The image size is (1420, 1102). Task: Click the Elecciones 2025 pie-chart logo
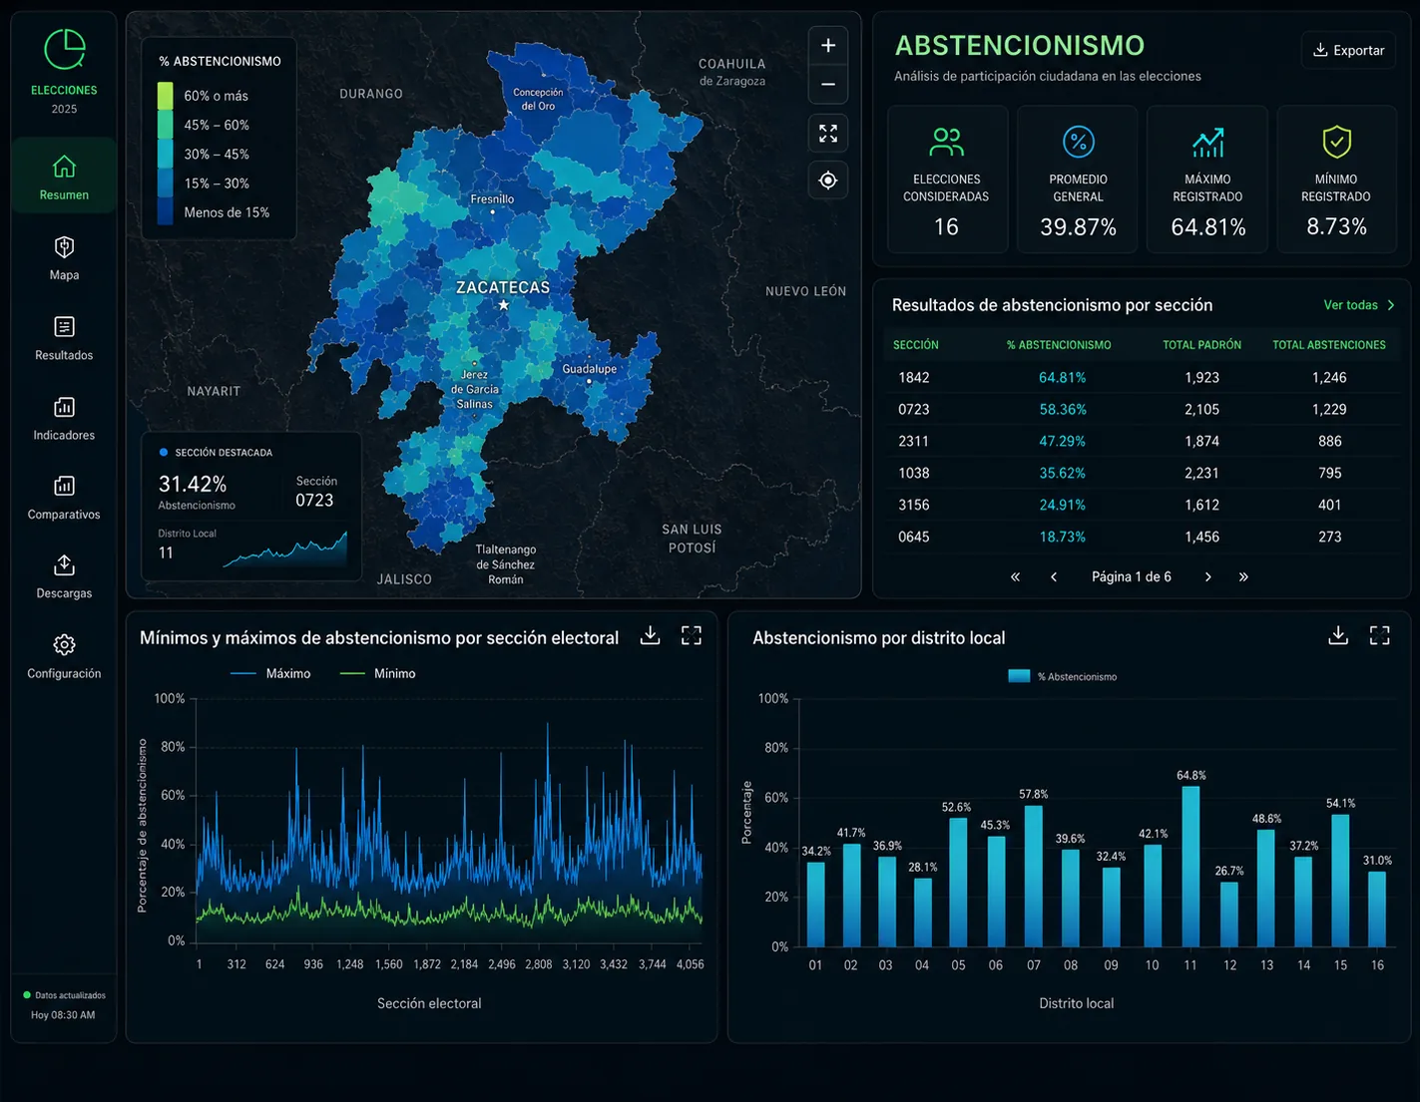(64, 49)
